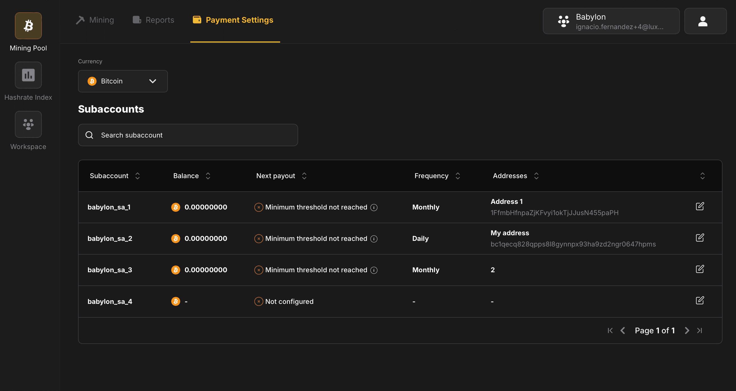Sort by the Subaccount column
Image resolution: width=736 pixels, height=391 pixels.
pyautogui.click(x=138, y=176)
